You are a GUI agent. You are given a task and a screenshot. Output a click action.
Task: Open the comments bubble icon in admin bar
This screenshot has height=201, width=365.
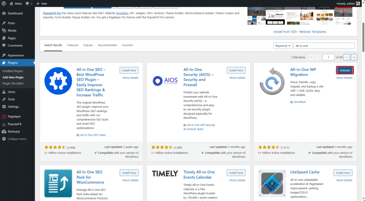(x=27, y=3)
